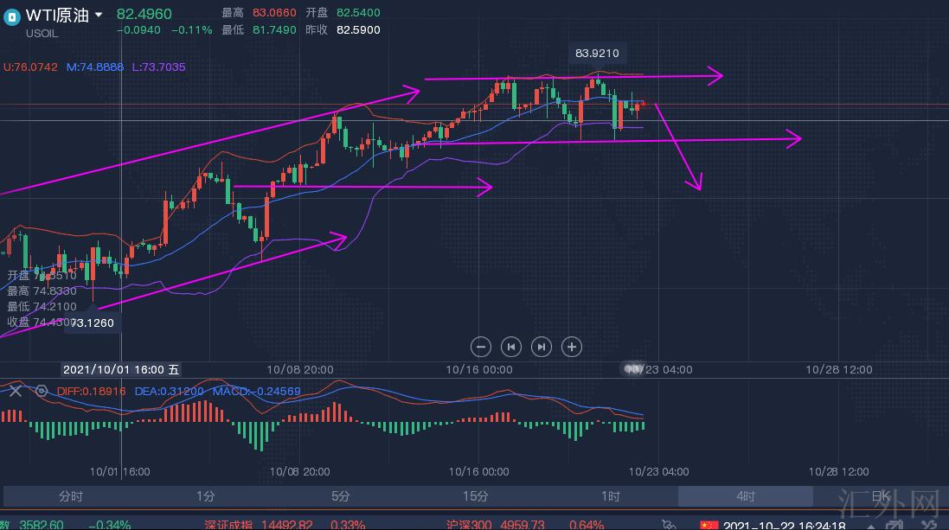Select the 1分 timeframe tab

(205, 496)
